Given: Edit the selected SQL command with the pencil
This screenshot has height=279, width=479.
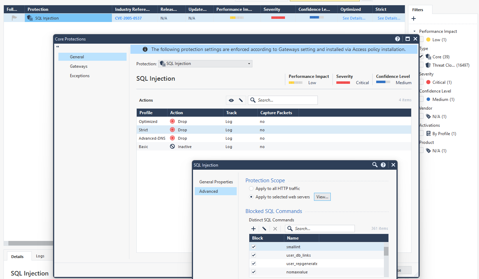Looking at the screenshot, I should [x=264, y=229].
